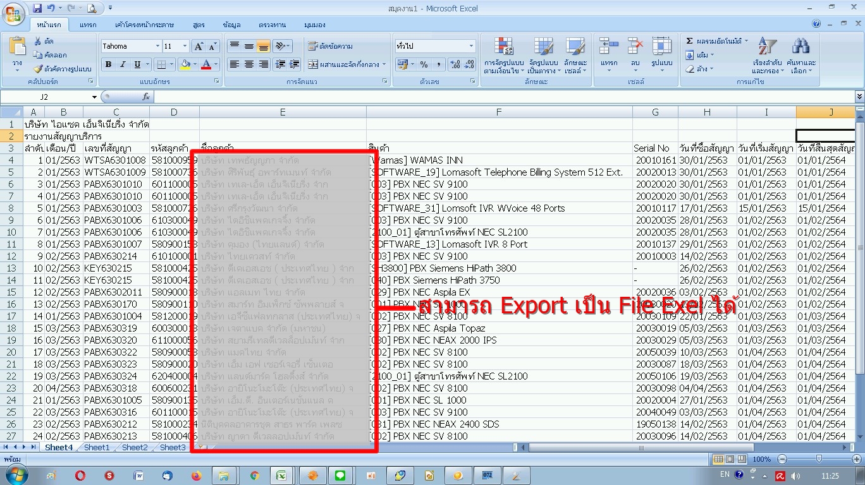Click the Insert Function fx icon
The image size is (865, 485).
tap(146, 97)
